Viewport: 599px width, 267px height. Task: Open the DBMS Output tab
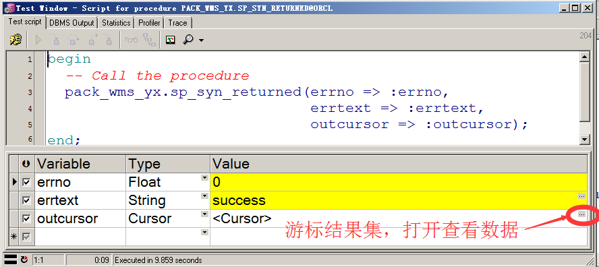[72, 23]
